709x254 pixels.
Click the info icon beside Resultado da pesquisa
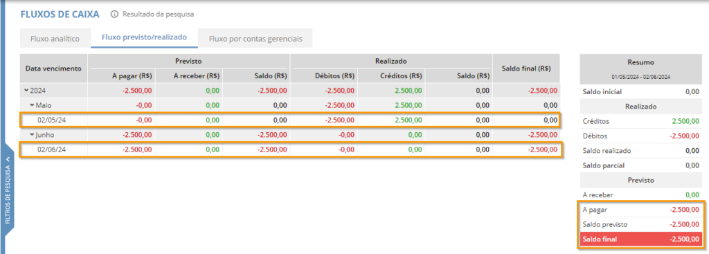[114, 15]
